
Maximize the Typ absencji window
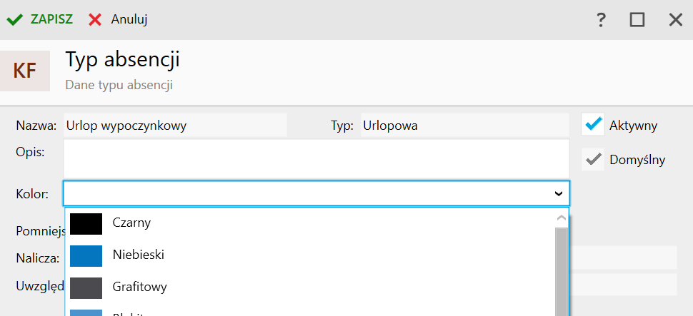click(x=637, y=20)
